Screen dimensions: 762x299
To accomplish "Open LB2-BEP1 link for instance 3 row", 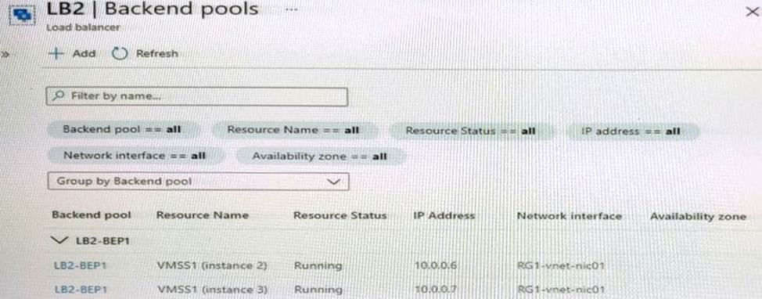I will pyautogui.click(x=80, y=290).
